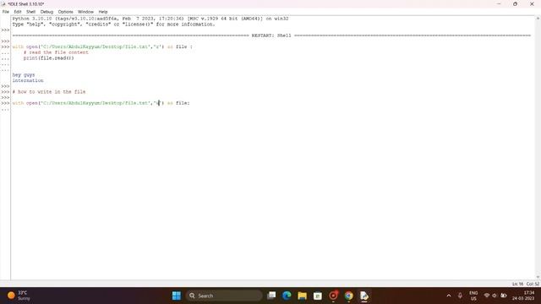Launch Microsoft Edge from the taskbar
Screen dimensions: 541x304
(x=287, y=296)
